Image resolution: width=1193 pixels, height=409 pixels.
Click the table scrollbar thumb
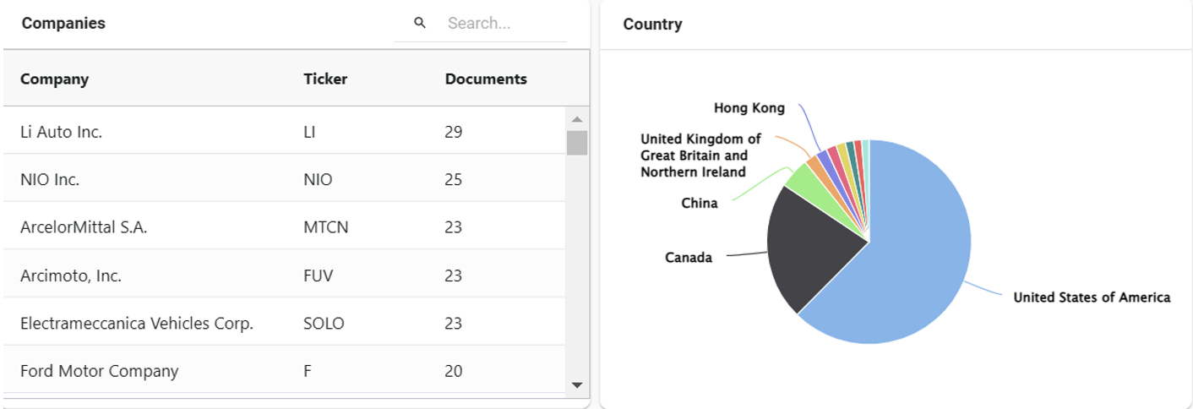click(x=577, y=143)
